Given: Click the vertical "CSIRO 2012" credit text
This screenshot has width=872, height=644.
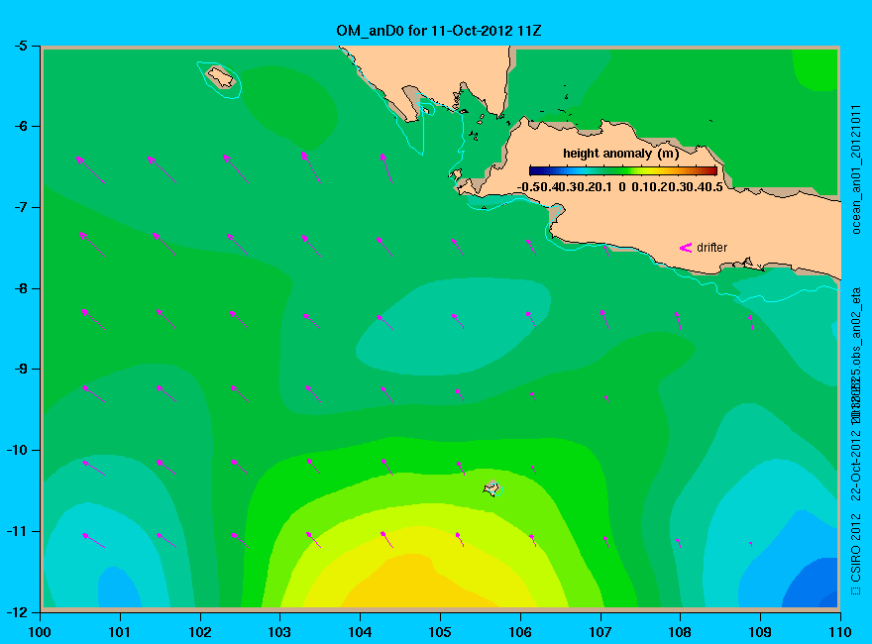Looking at the screenshot, I should tap(856, 548).
